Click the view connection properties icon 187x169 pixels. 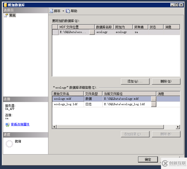(7, 125)
